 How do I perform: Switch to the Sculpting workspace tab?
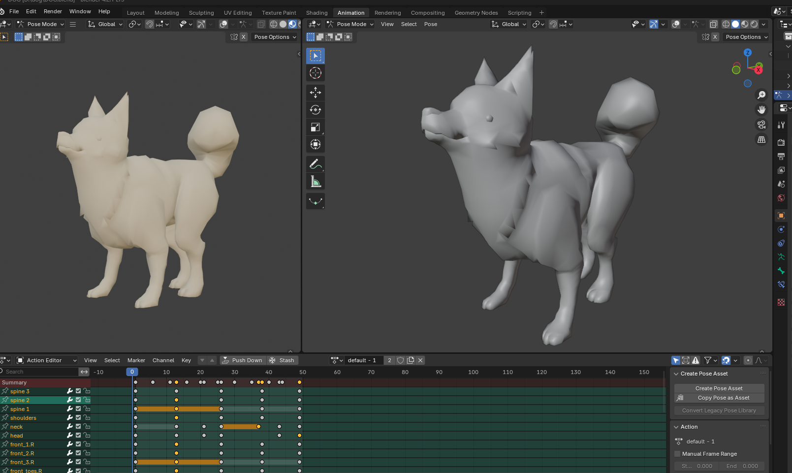tap(201, 13)
